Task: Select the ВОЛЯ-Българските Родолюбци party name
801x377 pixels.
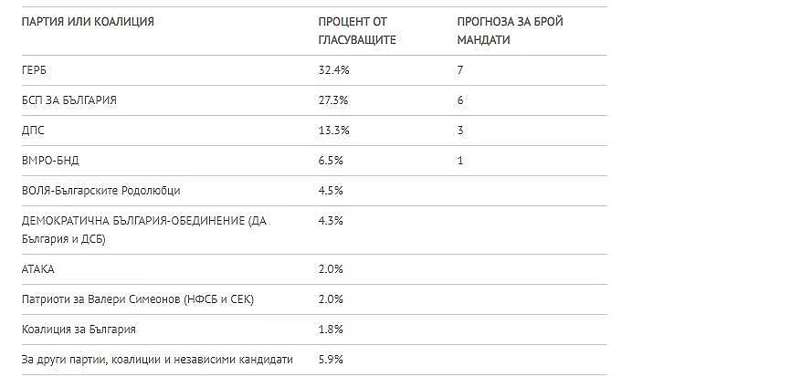Action: click(x=100, y=191)
